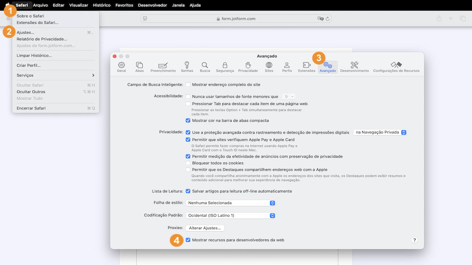Open the Configurações de Recursos pane
This screenshot has height=265, width=472.
396,67
